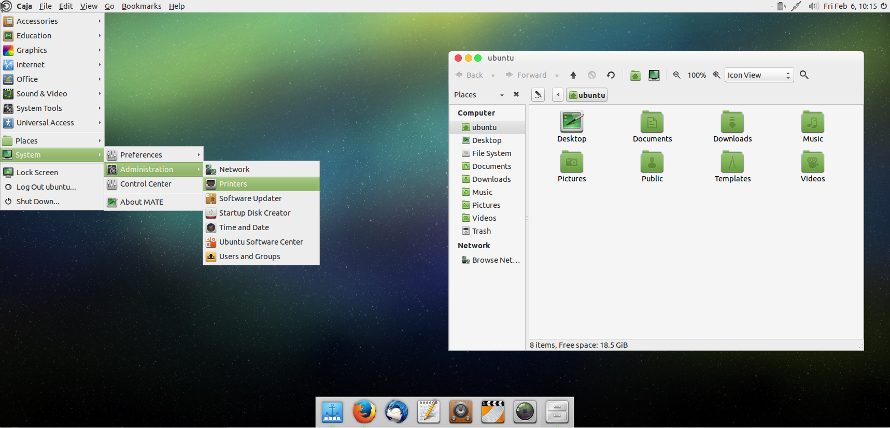Go up to parent folder
Screen dimensions: 890x428
(573, 75)
